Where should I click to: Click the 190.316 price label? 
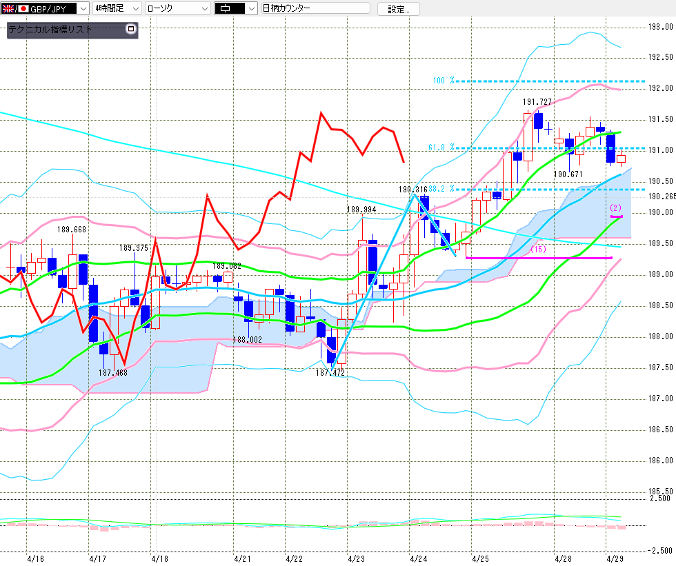pos(412,190)
